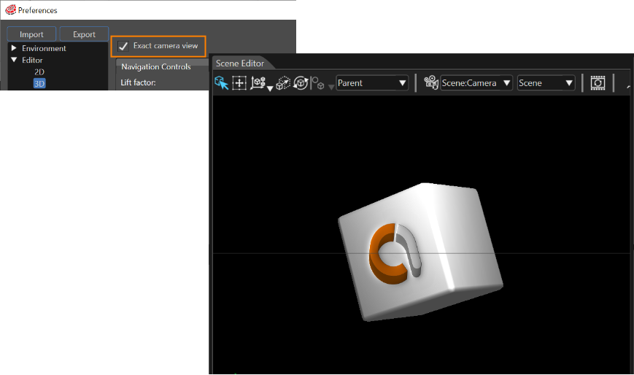
Task: Select the 3D editor preferences item
Action: point(39,84)
